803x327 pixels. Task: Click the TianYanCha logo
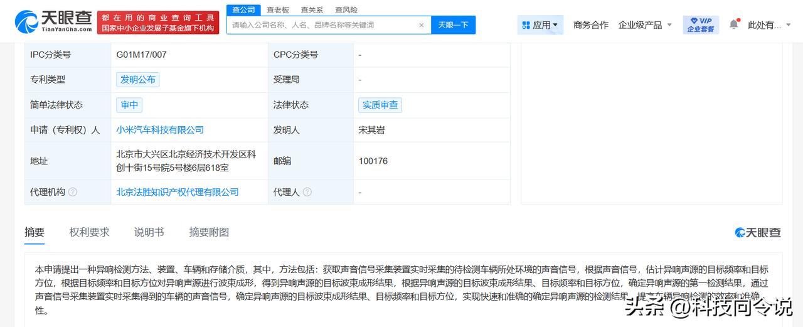[x=53, y=22]
